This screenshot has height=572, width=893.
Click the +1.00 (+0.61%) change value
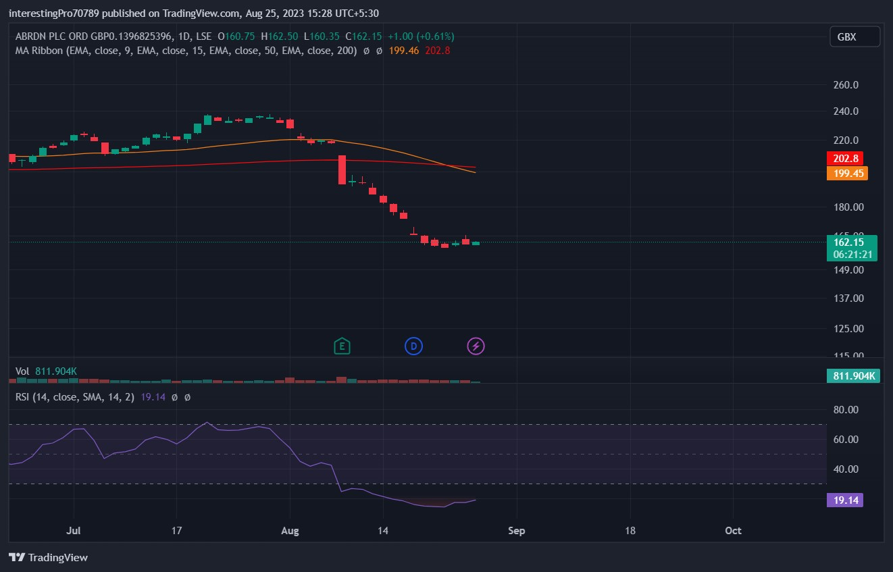[421, 36]
